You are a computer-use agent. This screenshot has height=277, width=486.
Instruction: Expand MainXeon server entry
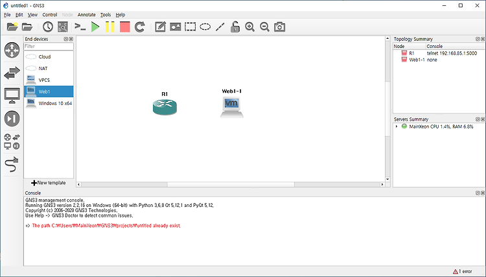point(397,126)
